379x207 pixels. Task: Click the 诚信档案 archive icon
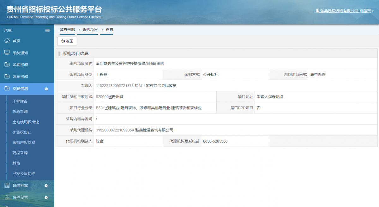pos(6,186)
